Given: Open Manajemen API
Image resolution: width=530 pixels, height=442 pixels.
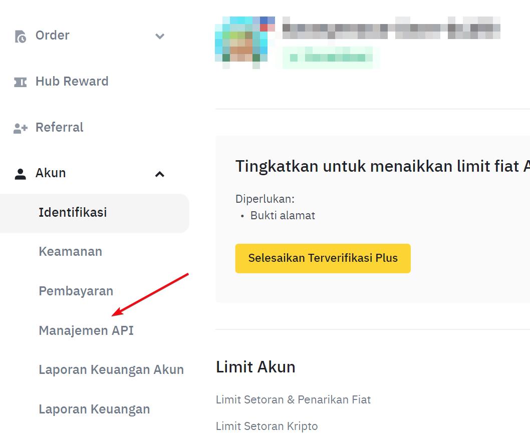Looking at the screenshot, I should 86,330.
